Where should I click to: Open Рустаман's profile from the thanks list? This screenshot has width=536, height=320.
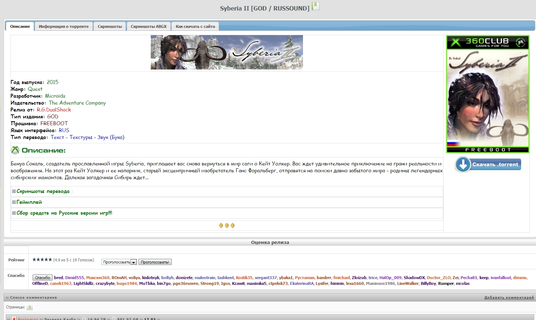pyautogui.click(x=305, y=278)
